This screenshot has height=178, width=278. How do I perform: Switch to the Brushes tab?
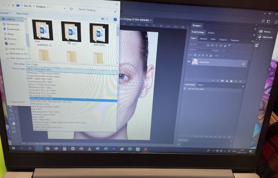(x=211, y=33)
